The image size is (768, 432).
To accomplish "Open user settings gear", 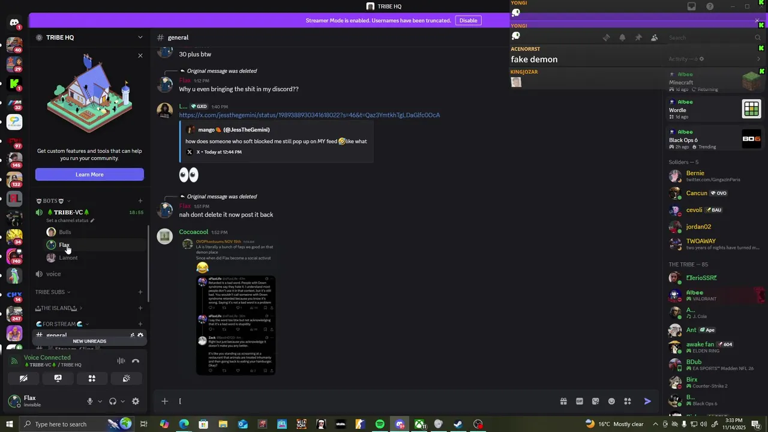I will (x=136, y=401).
